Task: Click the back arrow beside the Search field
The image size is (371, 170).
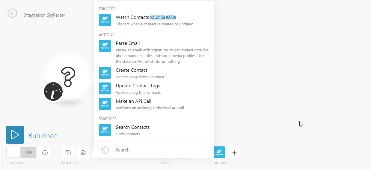Action: (x=105, y=150)
